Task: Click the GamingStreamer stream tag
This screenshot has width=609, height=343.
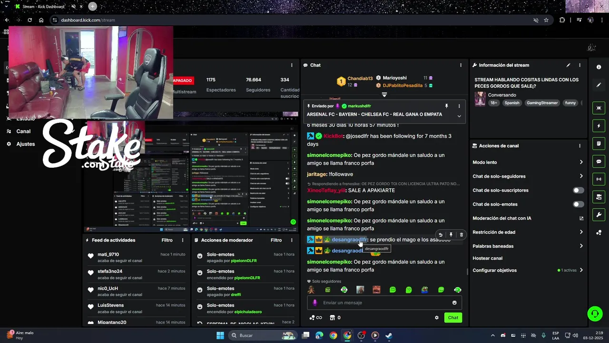Action: [x=542, y=103]
